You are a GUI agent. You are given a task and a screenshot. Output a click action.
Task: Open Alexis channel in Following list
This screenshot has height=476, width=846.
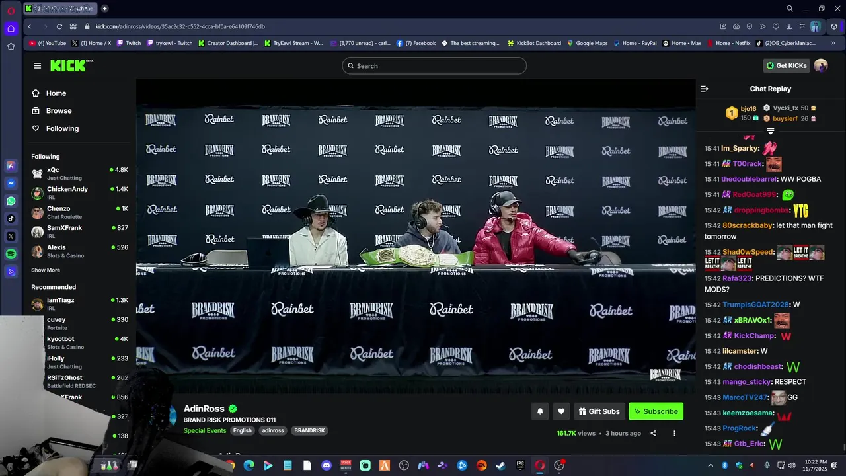point(79,251)
